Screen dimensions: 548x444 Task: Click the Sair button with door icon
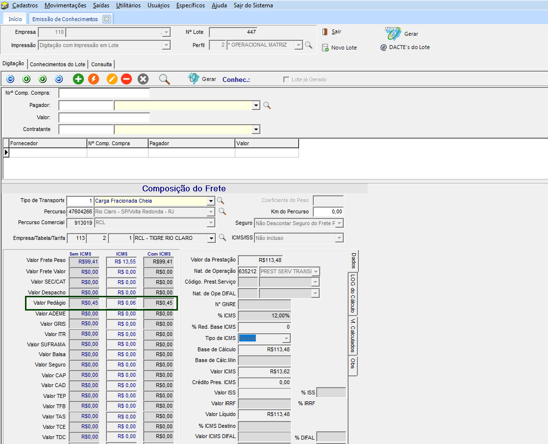[332, 32]
